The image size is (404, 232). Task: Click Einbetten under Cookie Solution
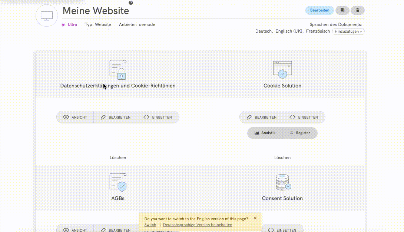tap(304, 117)
